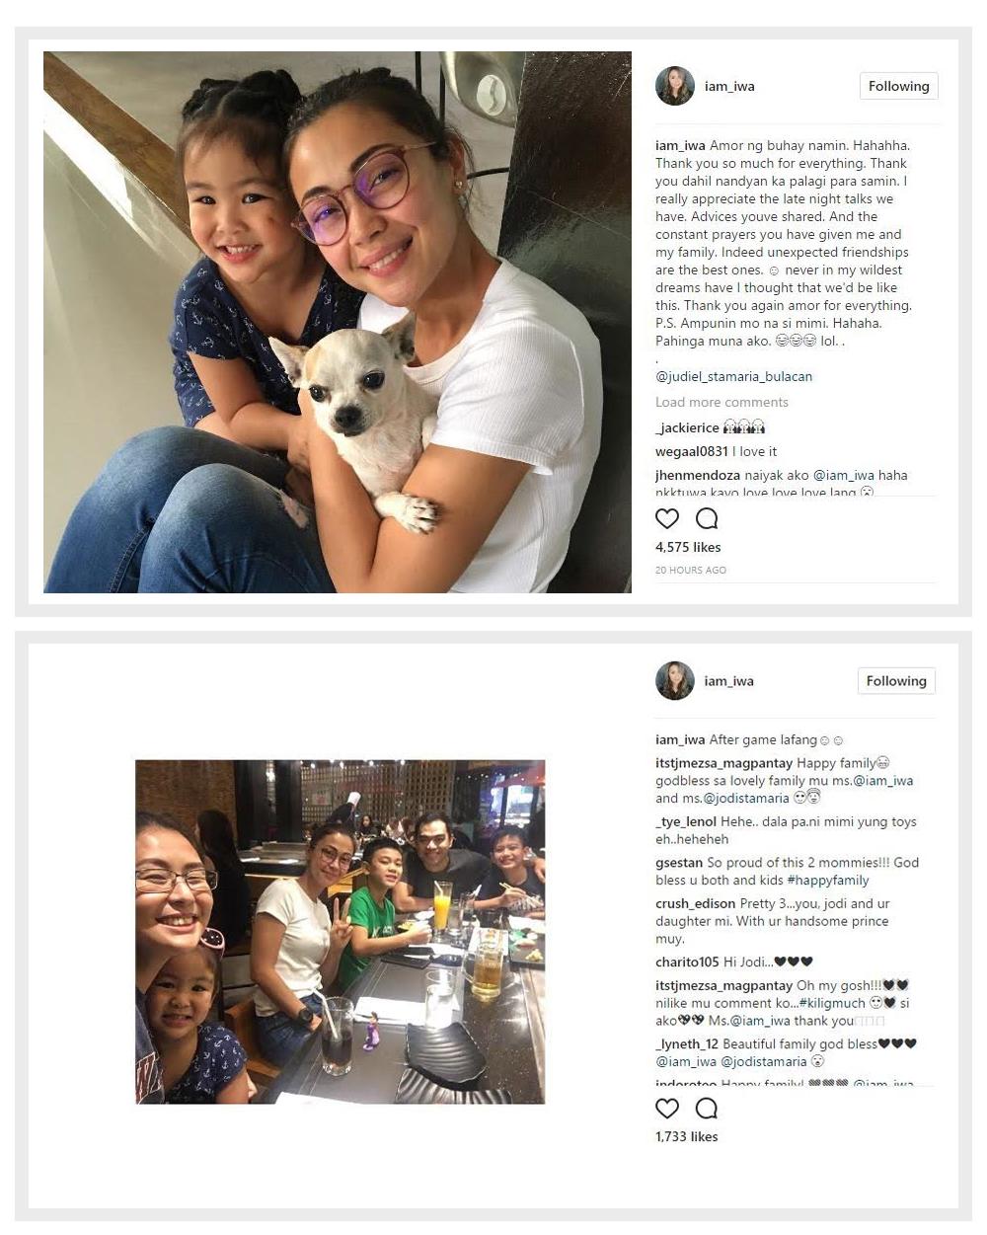
Task: Open _jackierice commenter profile
Action: click(687, 427)
